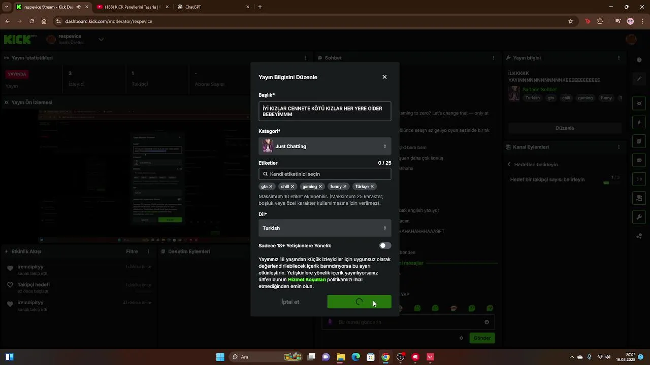
Task: Click the Düzenle button in Yayın bilgisi
Action: [x=565, y=128]
